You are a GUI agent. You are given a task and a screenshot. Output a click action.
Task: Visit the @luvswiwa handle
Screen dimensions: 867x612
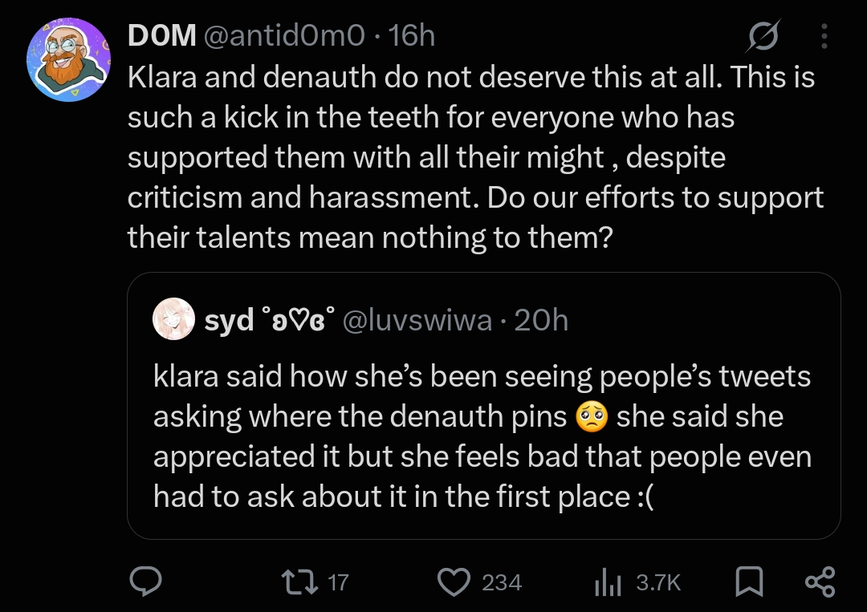pos(417,320)
